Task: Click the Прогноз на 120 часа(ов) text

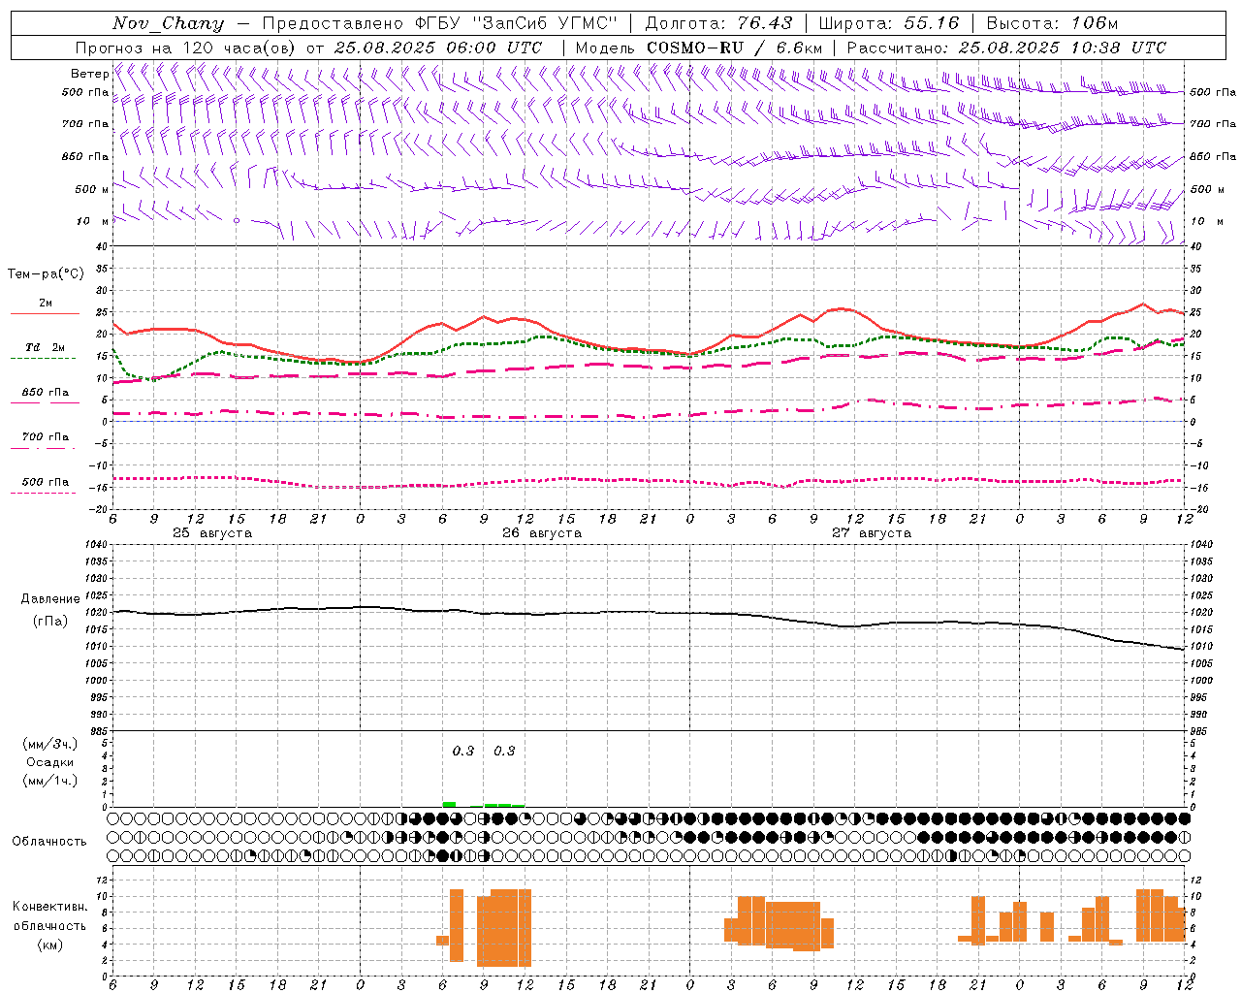Action: [x=185, y=48]
